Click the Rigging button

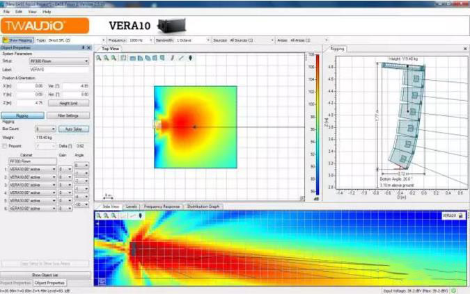[x=22, y=115]
